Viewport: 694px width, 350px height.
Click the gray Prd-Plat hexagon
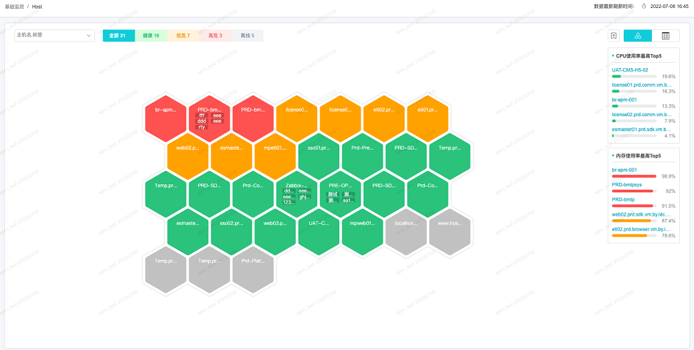(x=253, y=269)
